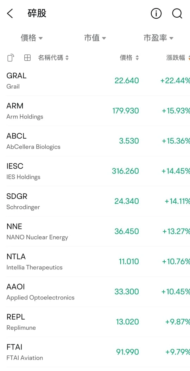Open the info circle icon
Screen dimensions: 190x371
[156, 14]
